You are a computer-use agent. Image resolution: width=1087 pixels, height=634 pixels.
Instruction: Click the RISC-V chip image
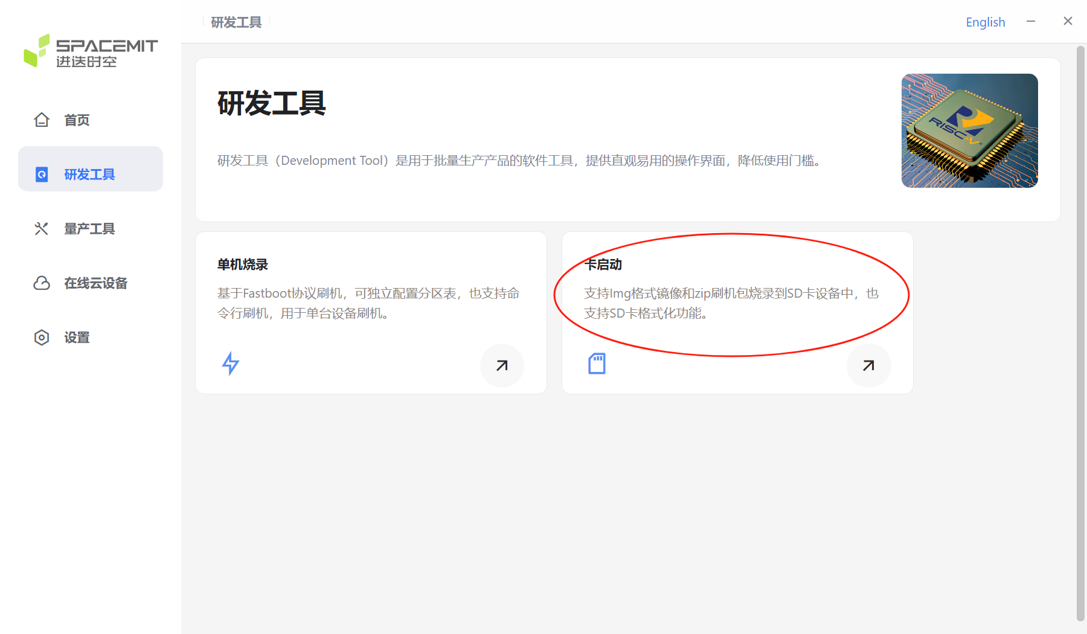(x=970, y=130)
